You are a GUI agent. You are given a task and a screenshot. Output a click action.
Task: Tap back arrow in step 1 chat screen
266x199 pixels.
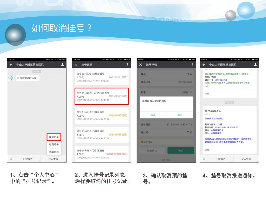tap(11, 65)
